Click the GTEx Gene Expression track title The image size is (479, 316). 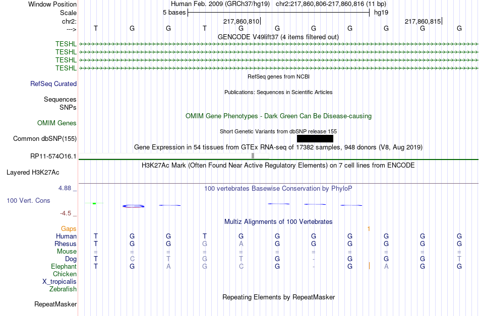click(x=278, y=147)
